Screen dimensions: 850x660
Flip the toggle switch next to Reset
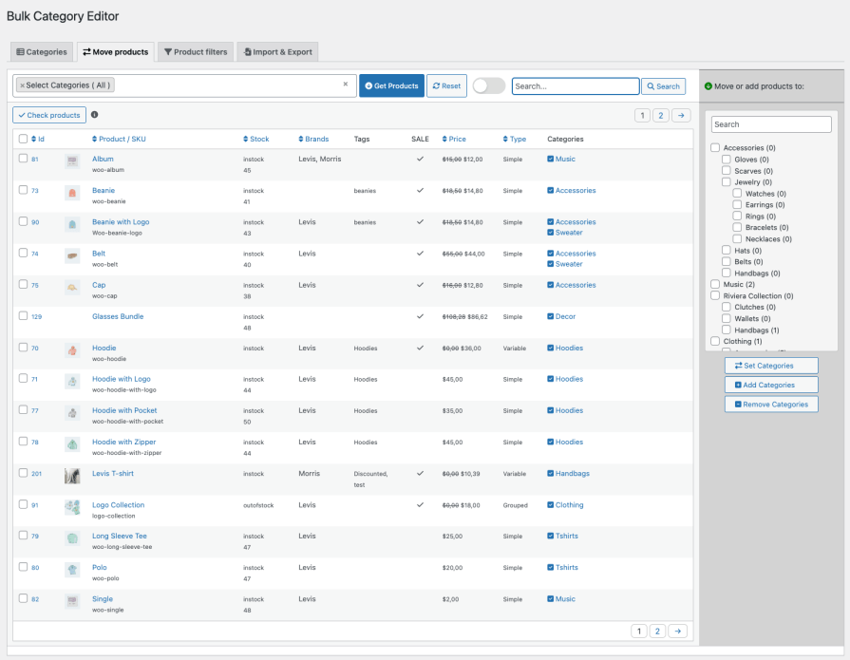click(x=489, y=85)
